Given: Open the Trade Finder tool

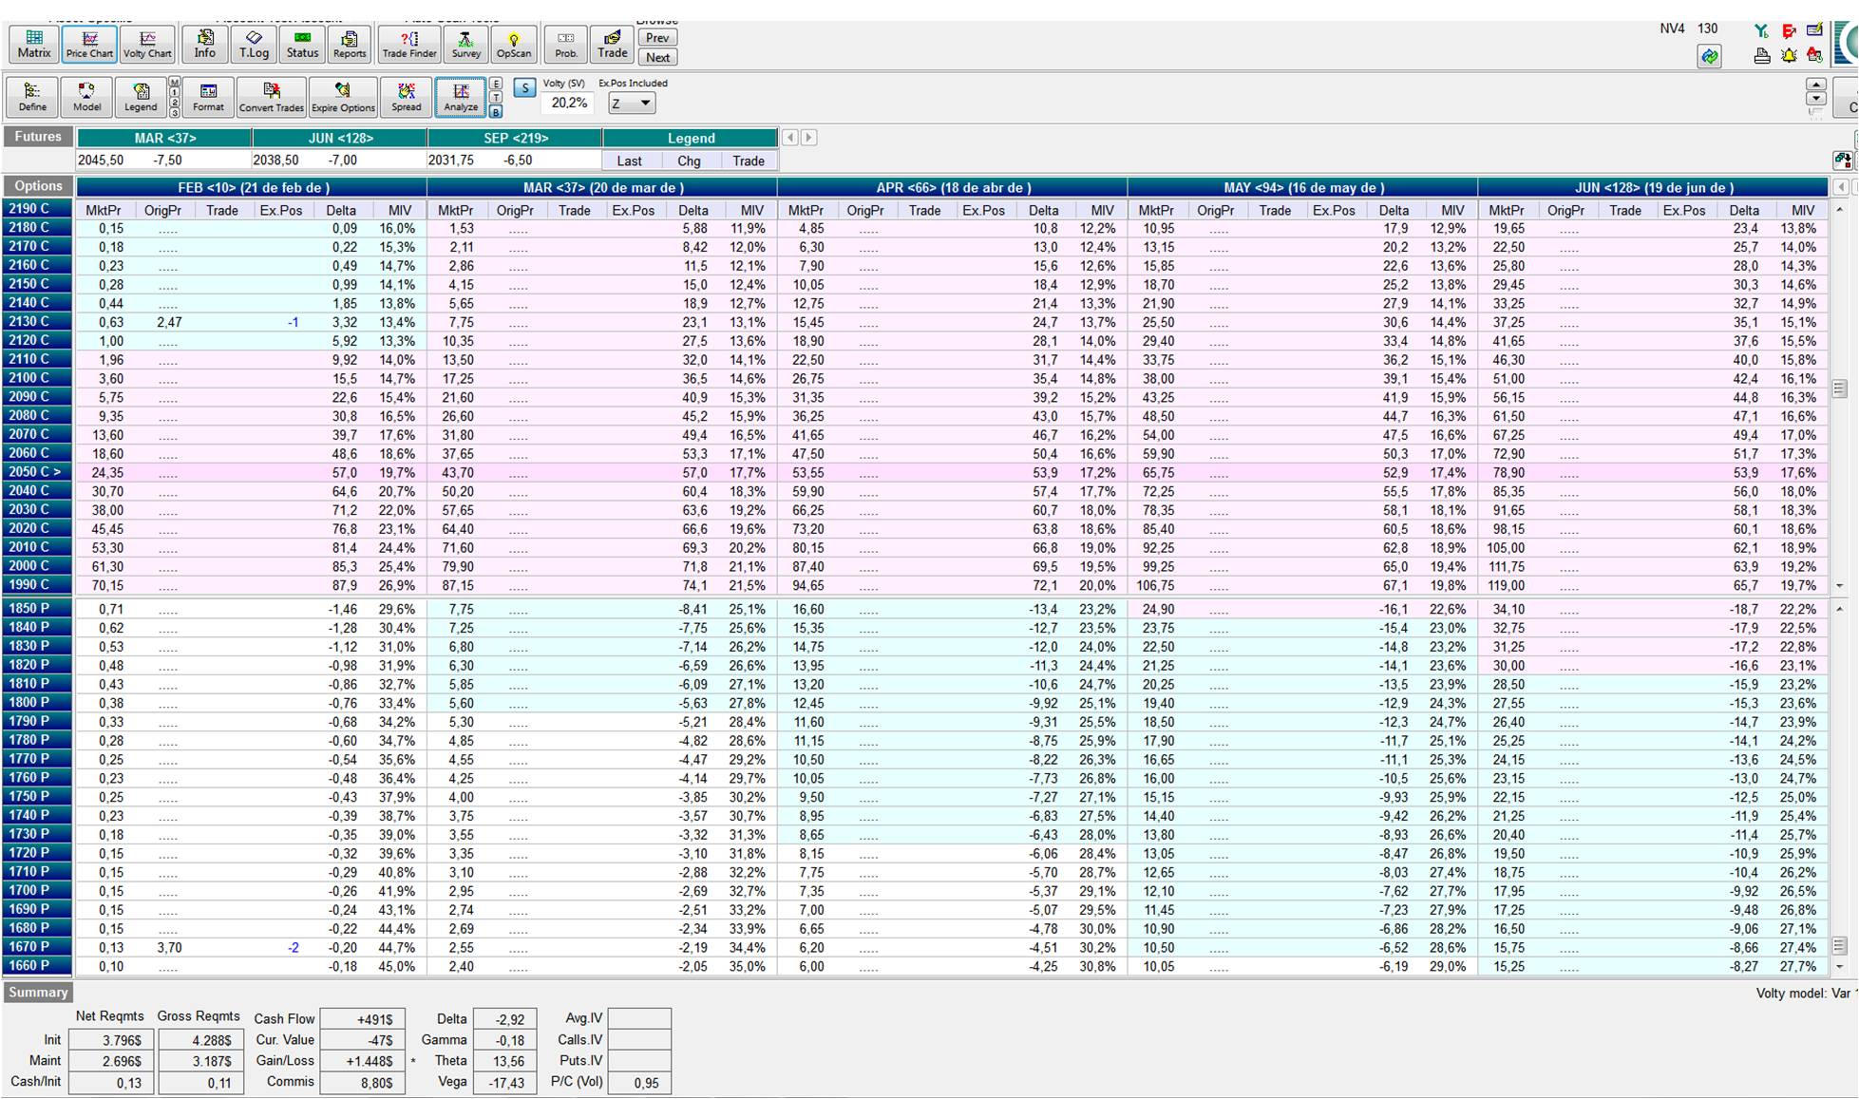Looking at the screenshot, I should [408, 44].
